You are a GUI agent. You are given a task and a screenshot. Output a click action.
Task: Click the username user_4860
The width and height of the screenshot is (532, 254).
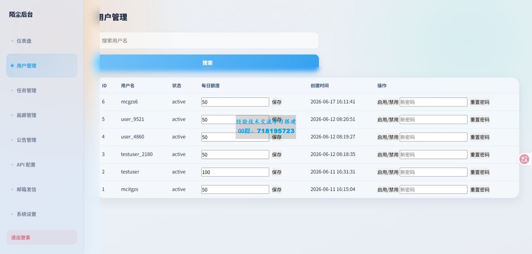(132, 137)
